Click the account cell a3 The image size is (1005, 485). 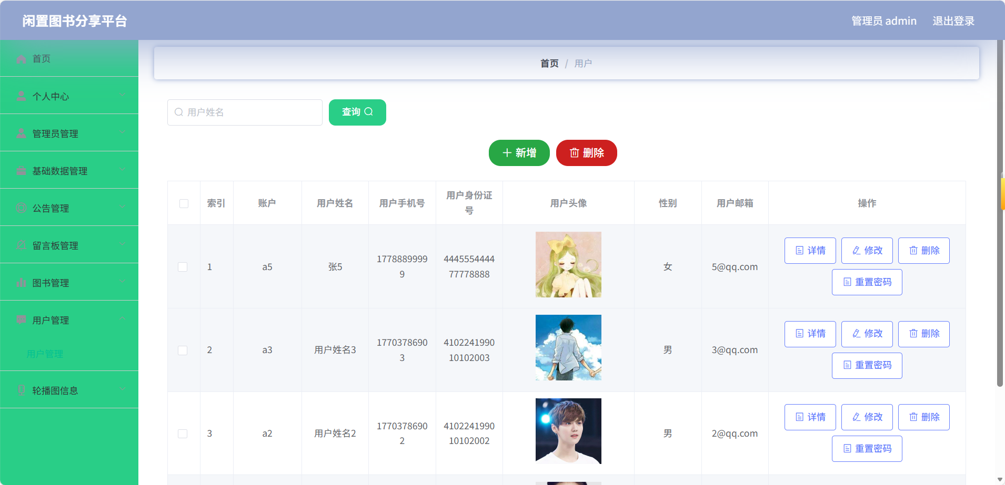tap(267, 350)
